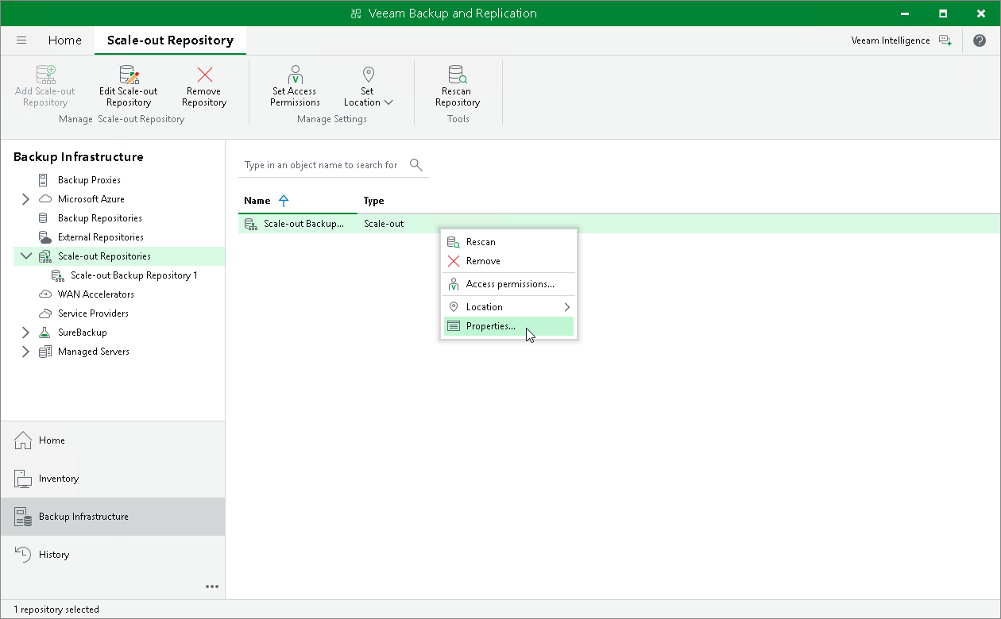Choose Rescan from the context menu

click(x=508, y=242)
